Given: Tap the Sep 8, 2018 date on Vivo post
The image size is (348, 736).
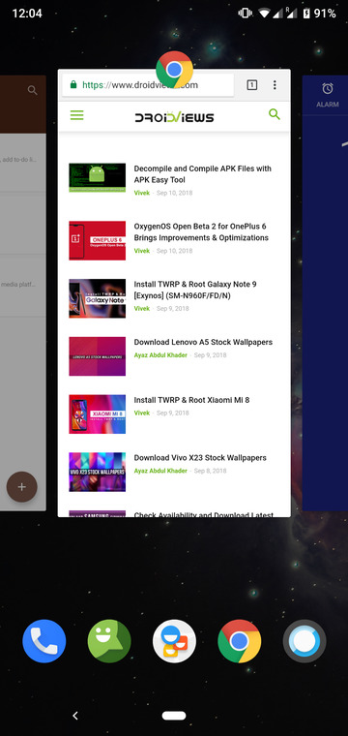Looking at the screenshot, I should [x=211, y=471].
